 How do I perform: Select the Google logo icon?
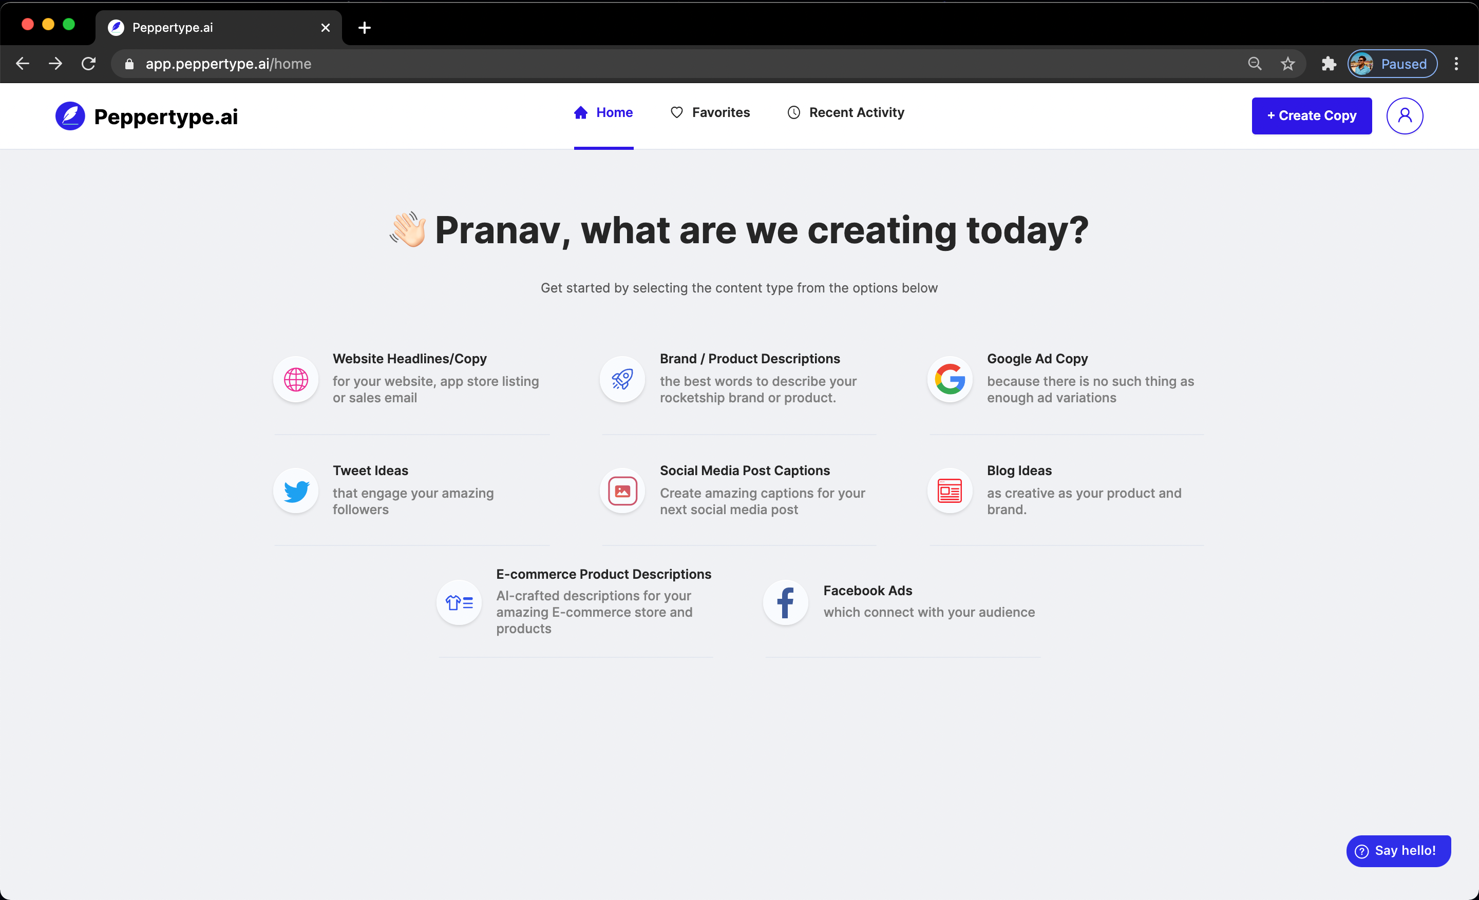coord(949,379)
